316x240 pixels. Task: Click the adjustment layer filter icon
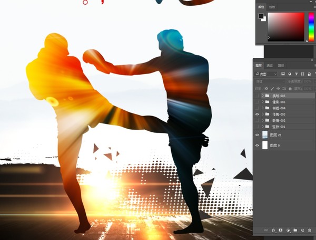pos(290,74)
